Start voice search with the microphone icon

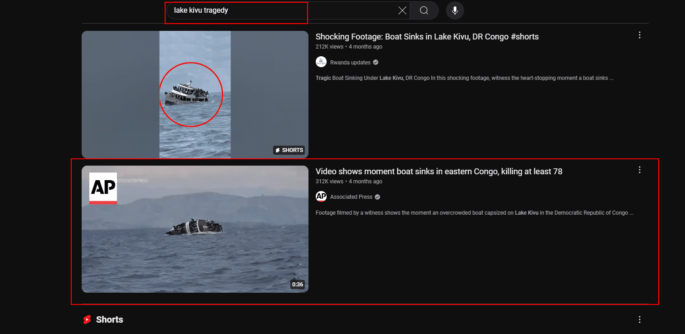pos(455,10)
